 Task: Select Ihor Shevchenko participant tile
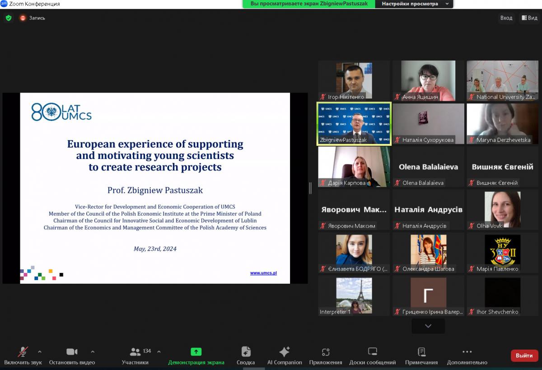[x=503, y=295]
